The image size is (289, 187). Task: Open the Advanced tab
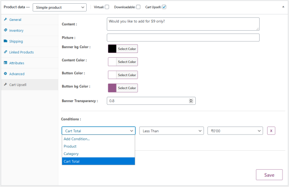[x=29, y=74]
